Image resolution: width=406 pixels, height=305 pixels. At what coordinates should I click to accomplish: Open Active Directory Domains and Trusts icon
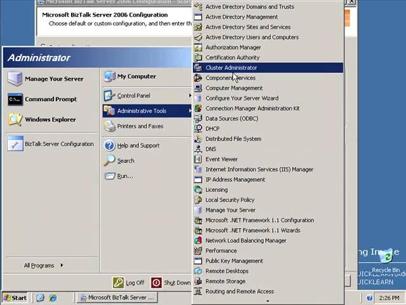[x=198, y=6]
